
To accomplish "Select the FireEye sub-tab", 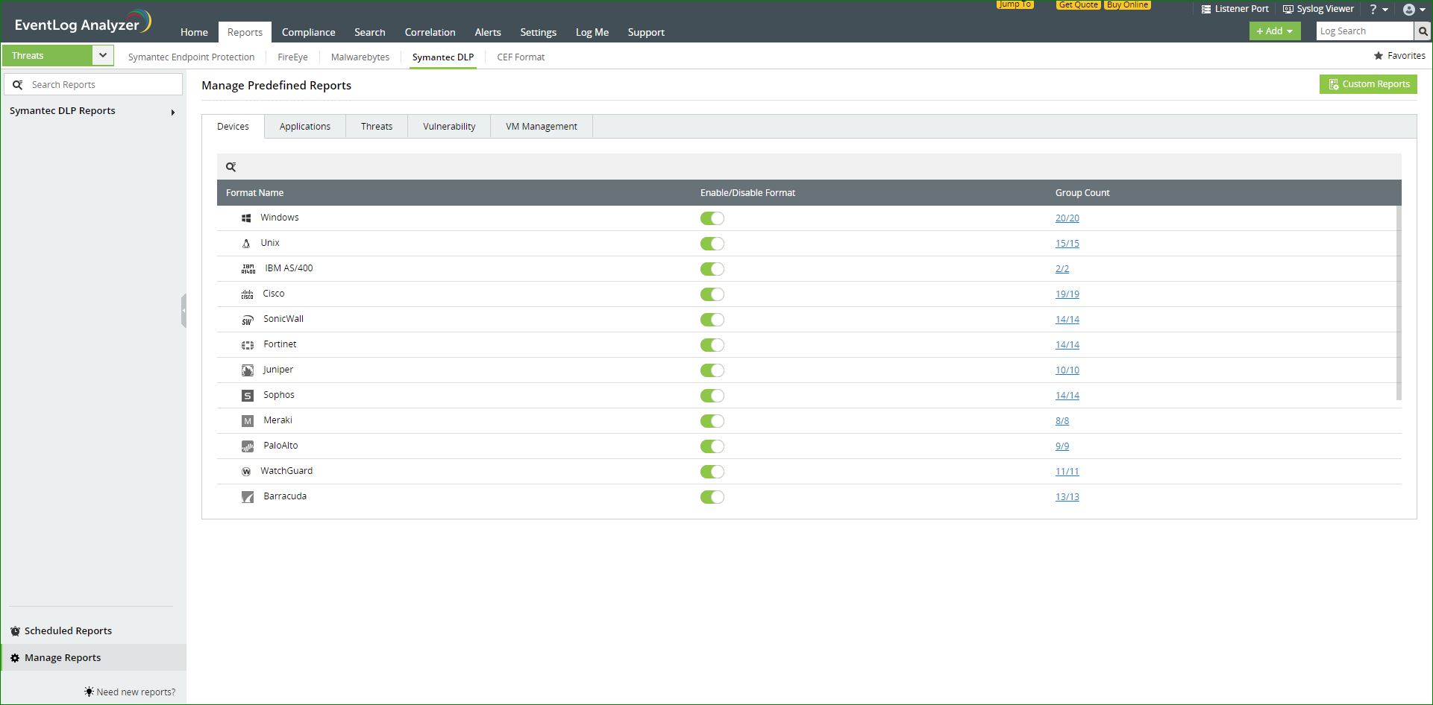I will pyautogui.click(x=292, y=57).
